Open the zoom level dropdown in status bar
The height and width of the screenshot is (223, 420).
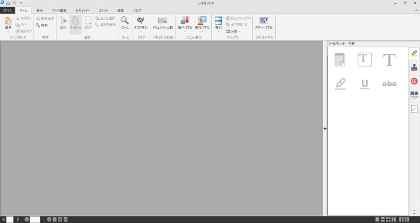[43, 220]
